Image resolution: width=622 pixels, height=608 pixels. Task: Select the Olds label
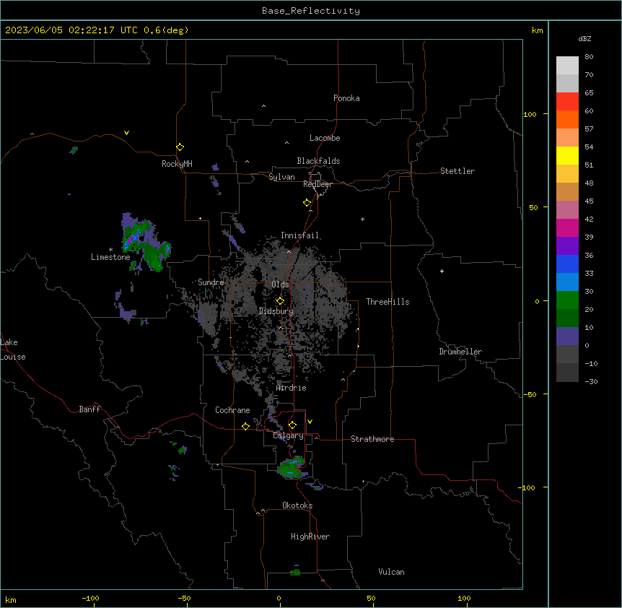280,285
